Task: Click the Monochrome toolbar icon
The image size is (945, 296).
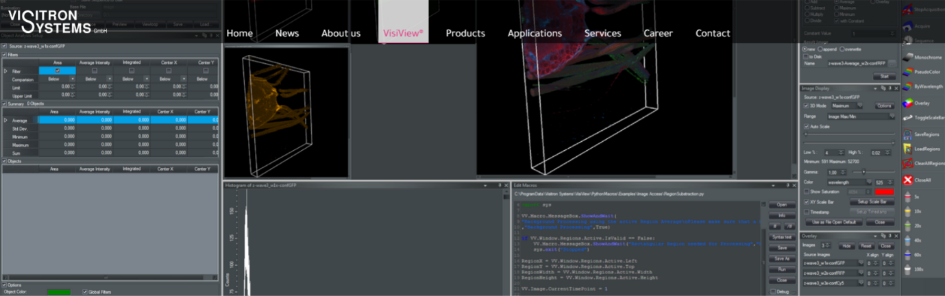Action: (x=907, y=57)
